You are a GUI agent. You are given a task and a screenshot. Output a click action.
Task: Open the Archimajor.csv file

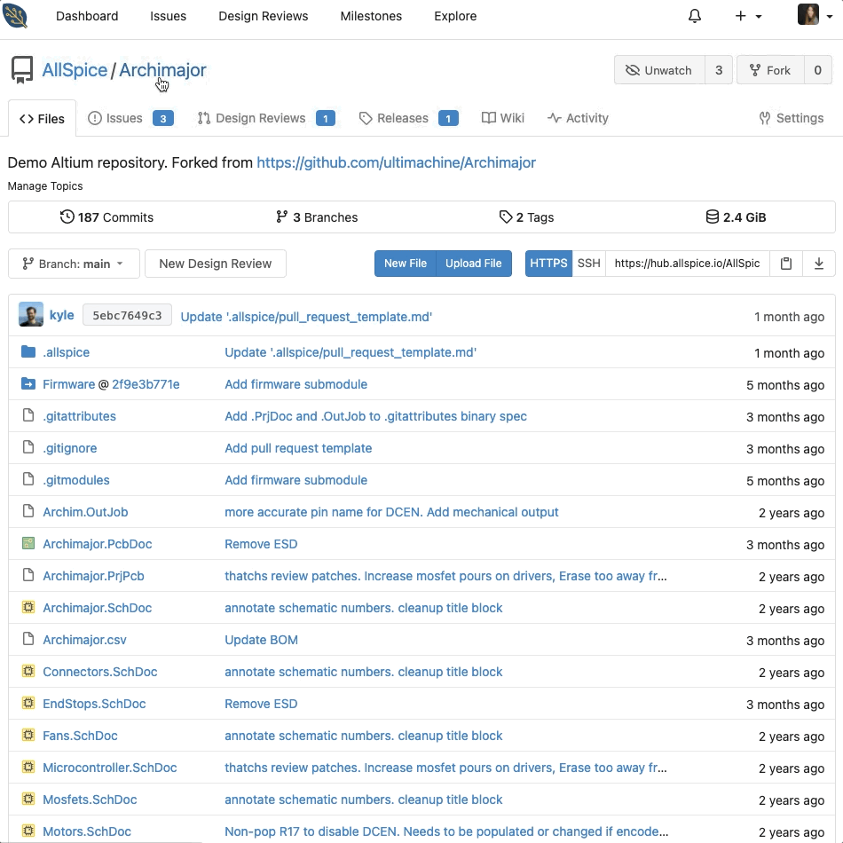click(x=84, y=640)
